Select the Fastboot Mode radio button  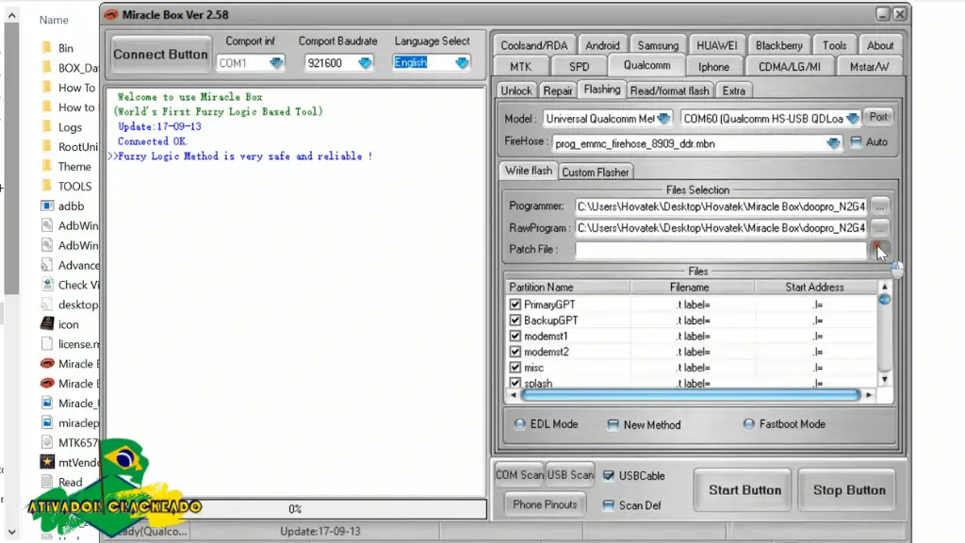click(x=748, y=423)
